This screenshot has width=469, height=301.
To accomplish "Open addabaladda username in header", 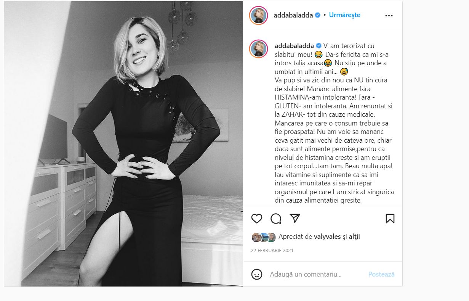I will click(x=293, y=15).
